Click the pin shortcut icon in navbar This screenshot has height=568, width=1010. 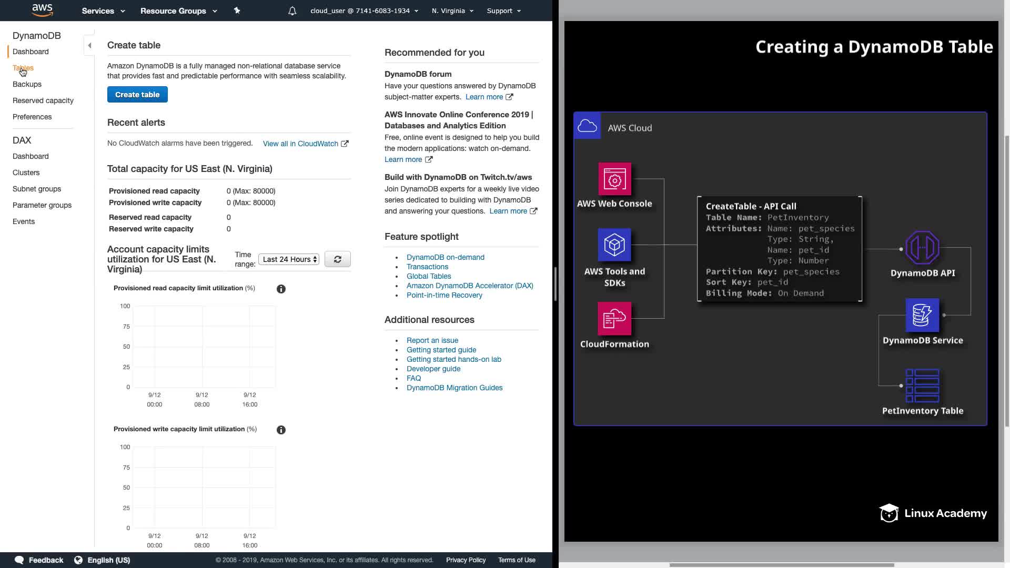[237, 11]
